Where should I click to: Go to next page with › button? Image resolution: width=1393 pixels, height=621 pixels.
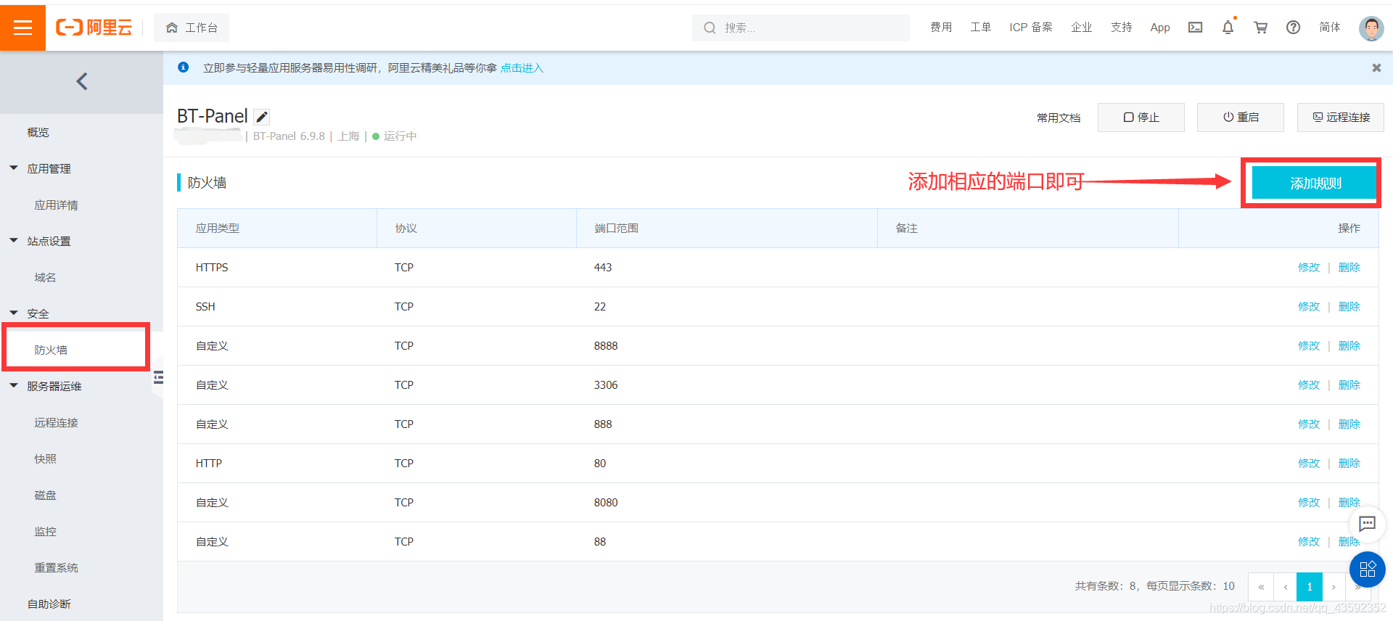coord(1334,587)
